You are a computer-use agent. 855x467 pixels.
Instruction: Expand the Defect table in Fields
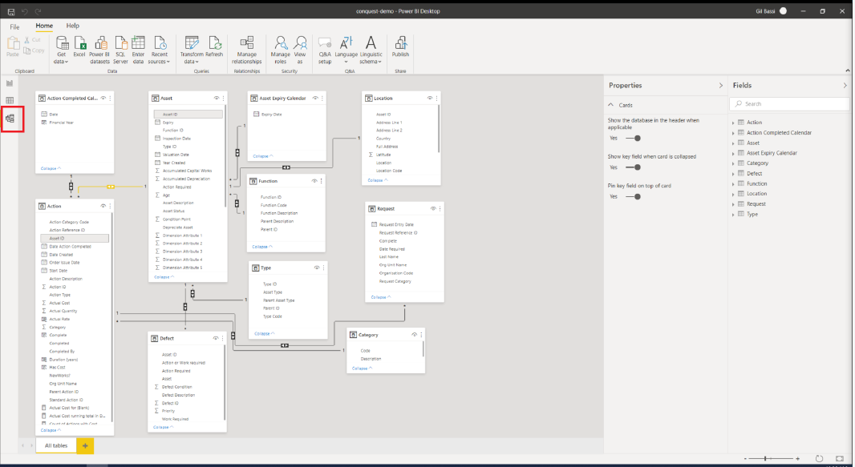733,174
